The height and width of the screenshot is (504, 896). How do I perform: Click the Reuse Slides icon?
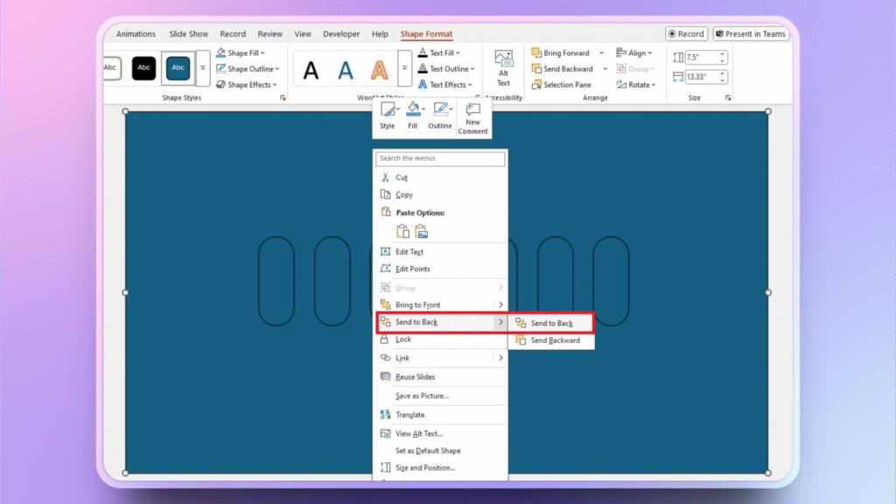(x=385, y=377)
